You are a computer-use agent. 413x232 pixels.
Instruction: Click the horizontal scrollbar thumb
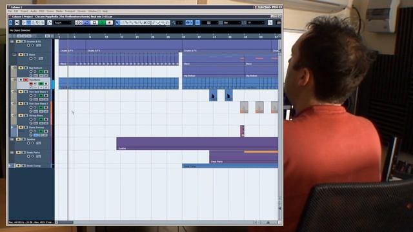coord(66,222)
